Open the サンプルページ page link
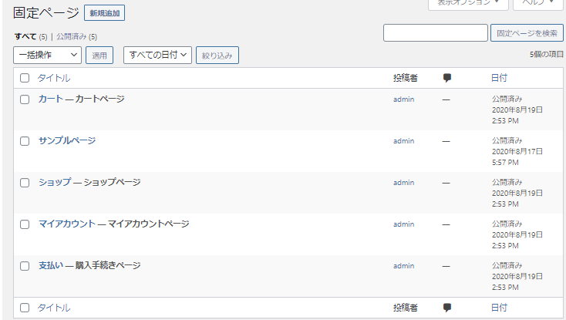The height and width of the screenshot is (320, 566). [x=67, y=140]
